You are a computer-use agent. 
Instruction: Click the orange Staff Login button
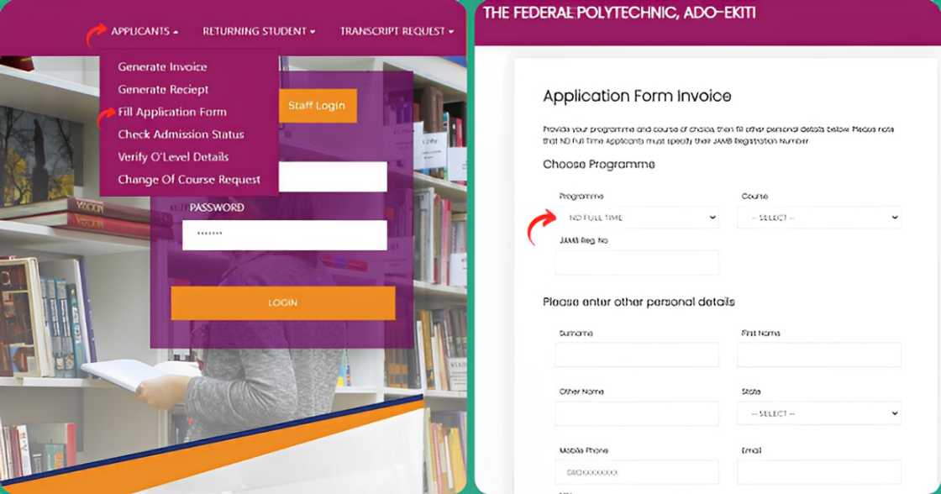[317, 106]
